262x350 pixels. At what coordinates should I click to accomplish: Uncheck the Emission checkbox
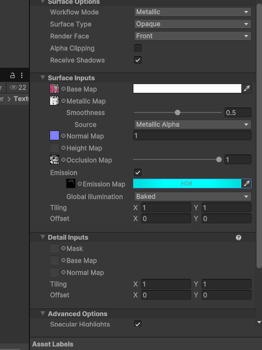click(138, 173)
